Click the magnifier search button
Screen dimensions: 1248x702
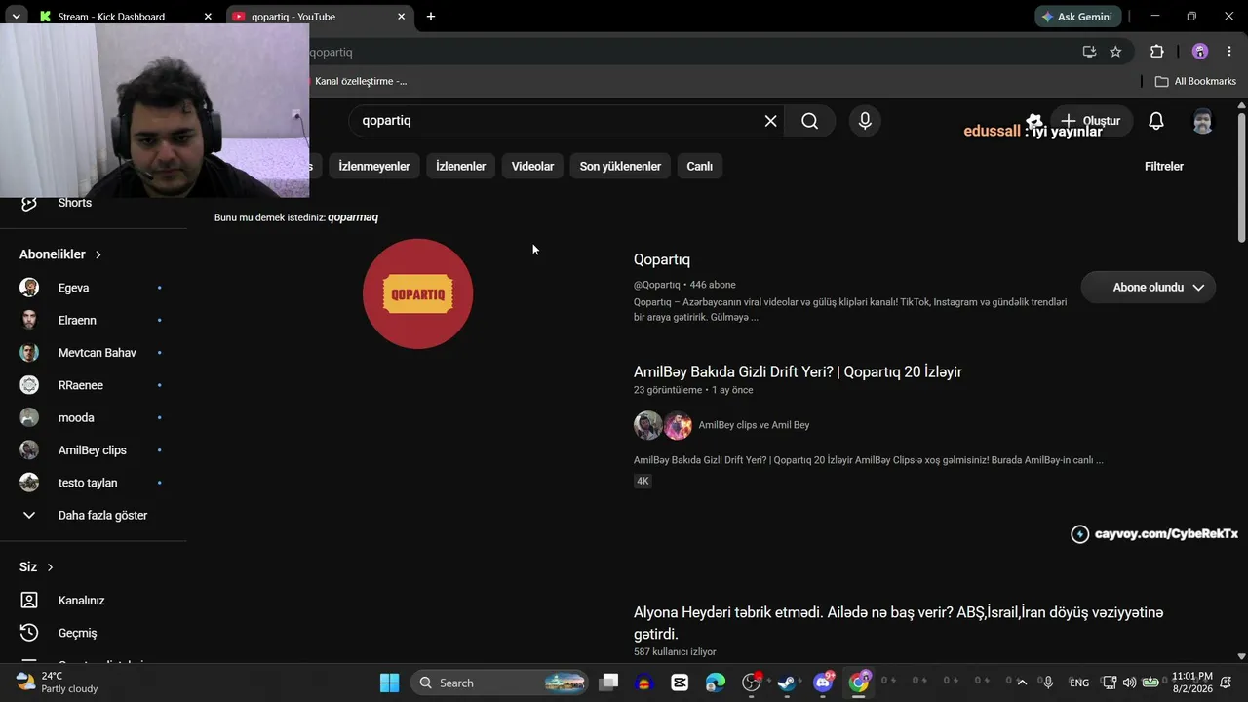[x=809, y=121]
